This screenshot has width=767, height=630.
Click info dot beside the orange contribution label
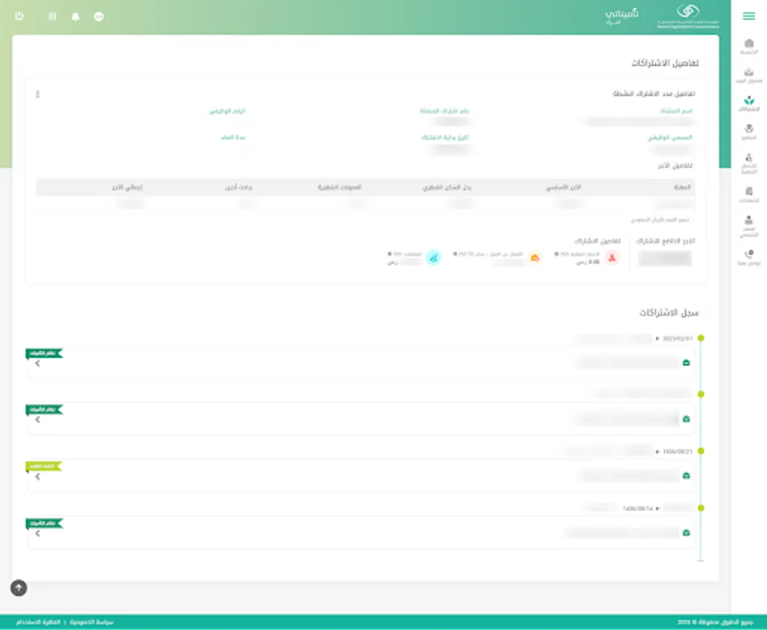click(455, 254)
